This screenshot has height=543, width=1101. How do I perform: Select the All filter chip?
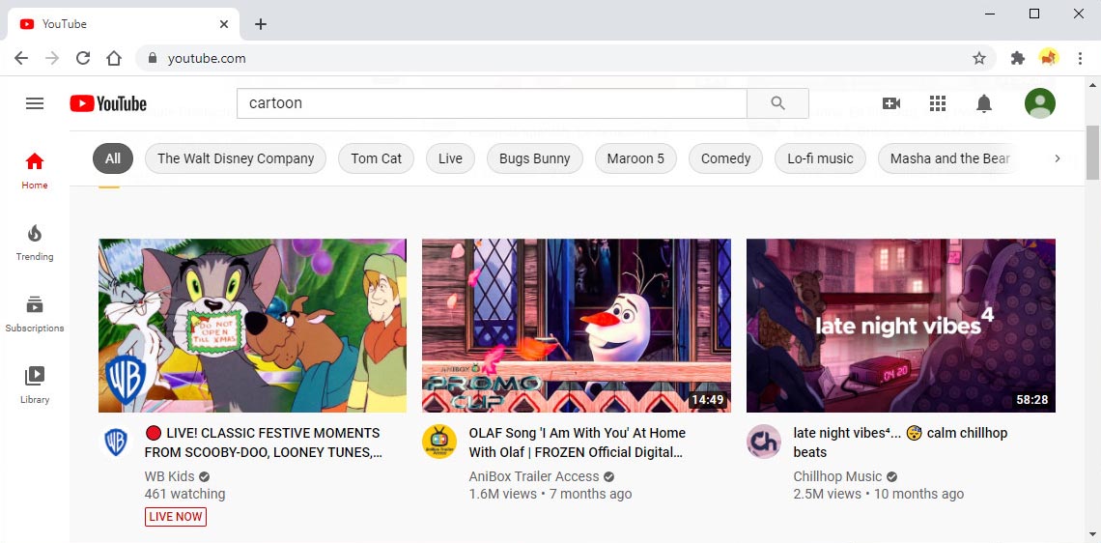click(x=113, y=158)
